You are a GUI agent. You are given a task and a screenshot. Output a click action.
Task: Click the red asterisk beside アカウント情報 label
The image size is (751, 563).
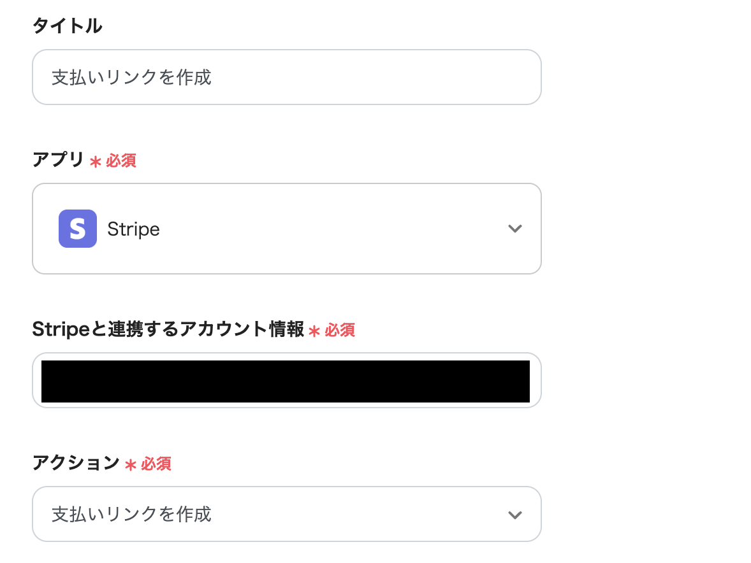coord(314,331)
